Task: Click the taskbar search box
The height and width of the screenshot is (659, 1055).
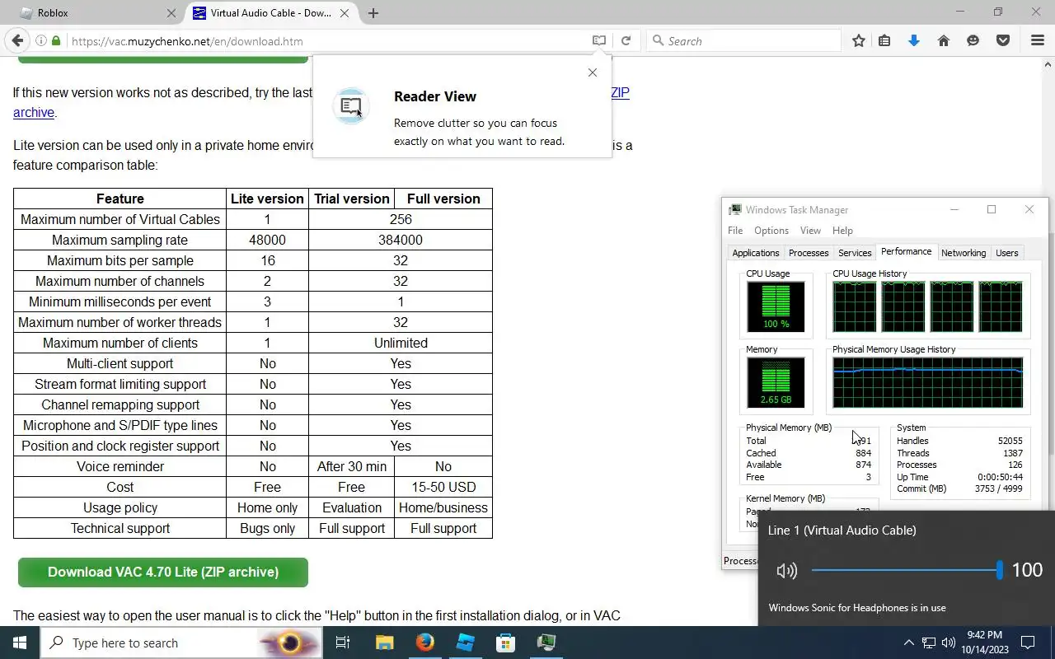Action: click(181, 643)
